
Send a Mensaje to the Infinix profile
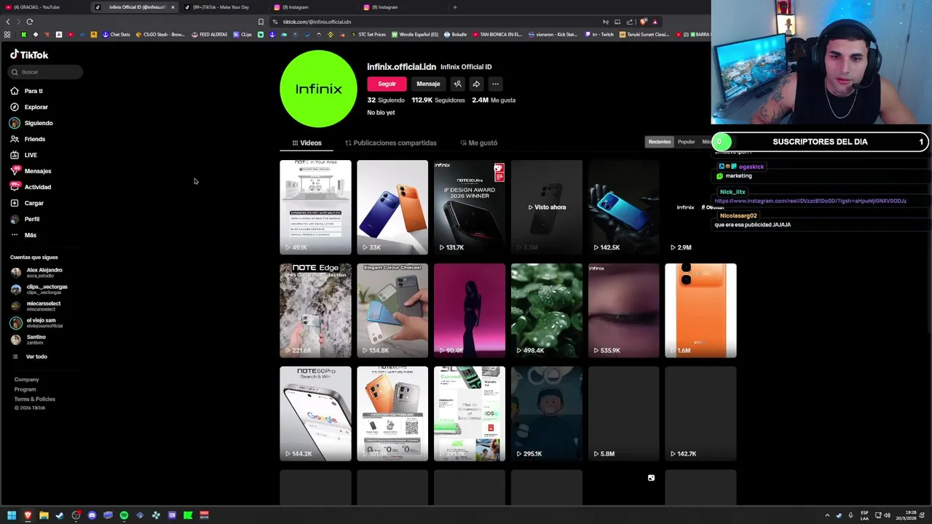click(428, 84)
